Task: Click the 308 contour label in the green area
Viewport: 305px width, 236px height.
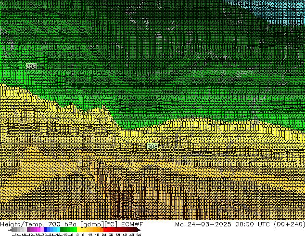Action: point(31,66)
